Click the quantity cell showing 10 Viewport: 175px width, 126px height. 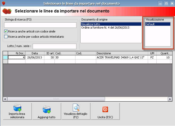pyautogui.click(x=163, y=57)
